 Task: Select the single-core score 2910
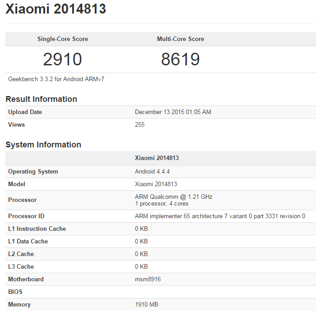pos(62,59)
